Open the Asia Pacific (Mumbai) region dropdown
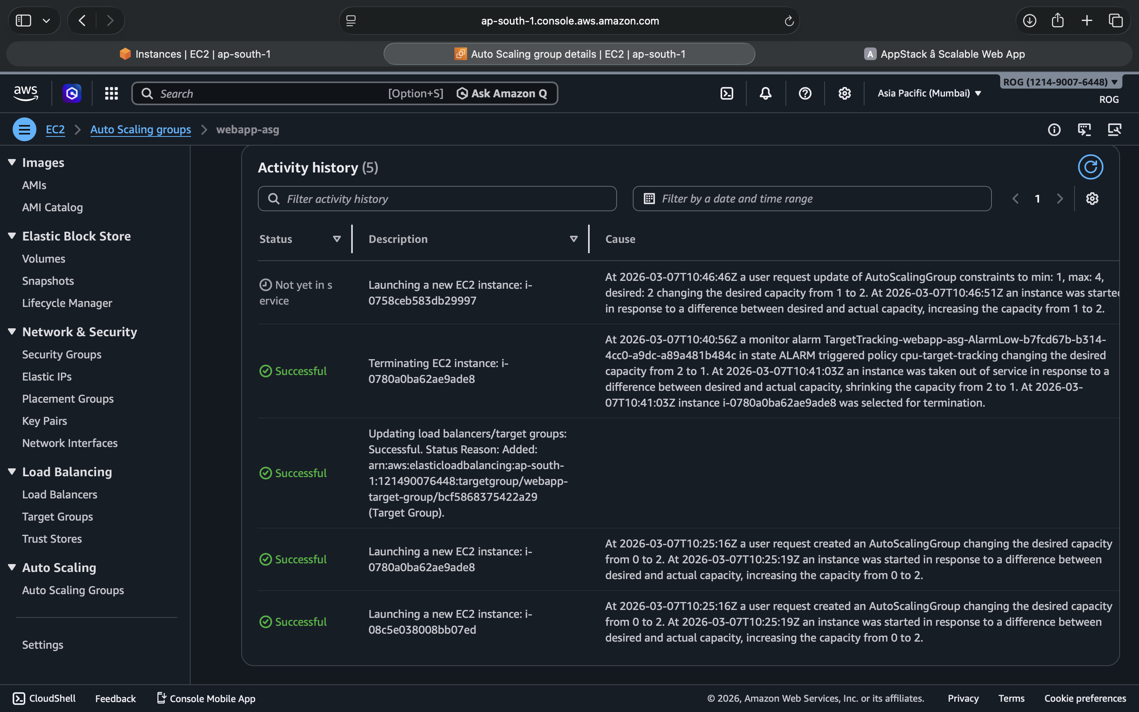 coord(929,93)
